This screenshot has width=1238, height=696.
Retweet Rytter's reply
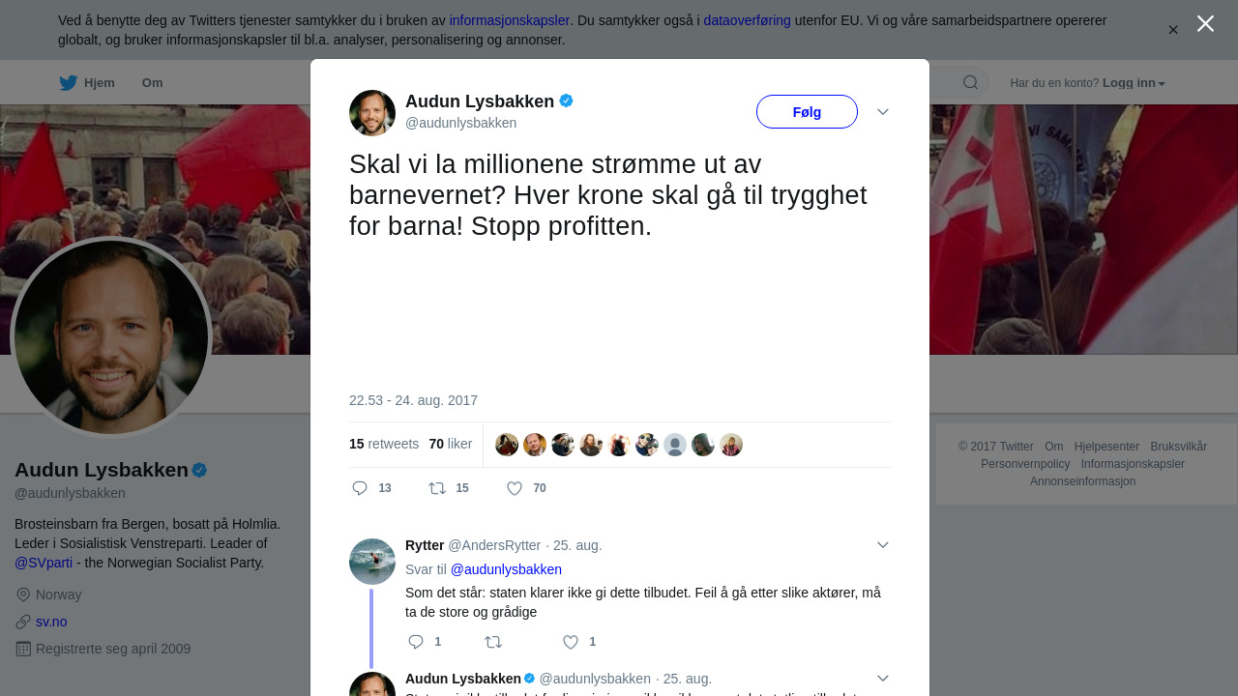[493, 642]
